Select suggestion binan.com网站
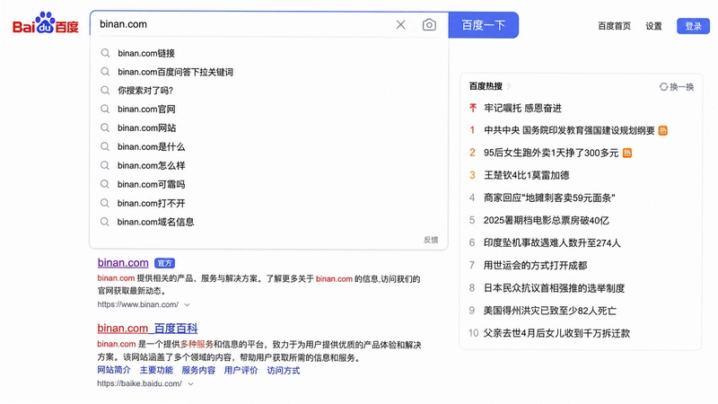718x404 pixels. [x=146, y=127]
